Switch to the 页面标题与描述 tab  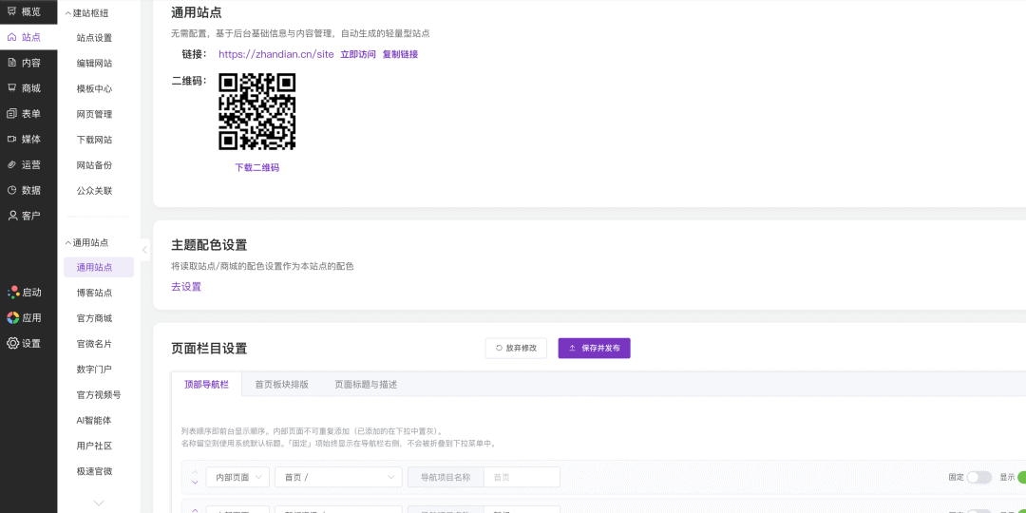[x=366, y=385]
